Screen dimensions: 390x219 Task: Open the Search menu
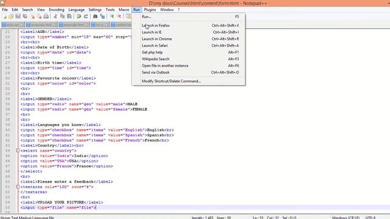[x=27, y=10]
